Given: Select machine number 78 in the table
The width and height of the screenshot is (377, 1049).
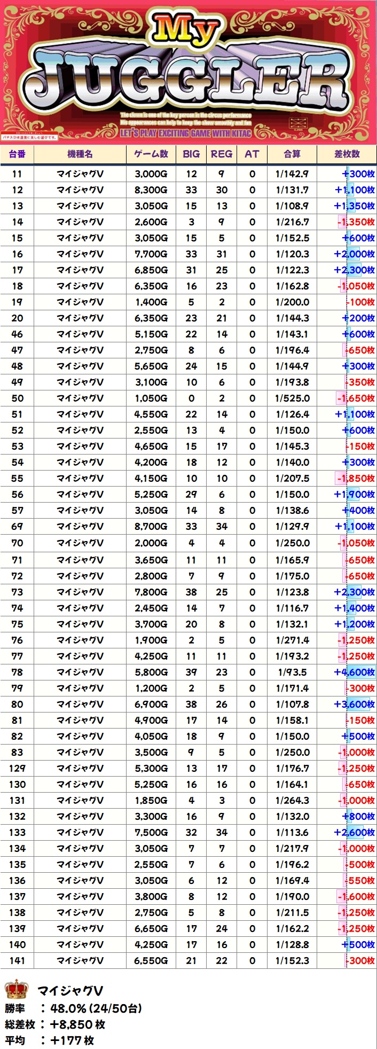Looking at the screenshot, I should [17, 672].
